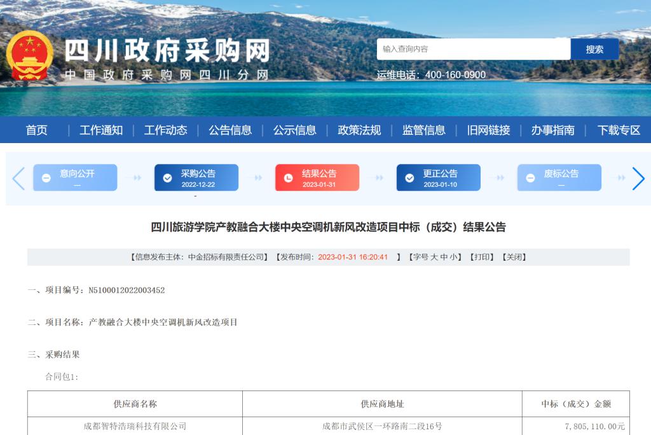Set font size to 大
The height and width of the screenshot is (435, 651).
[x=434, y=257]
